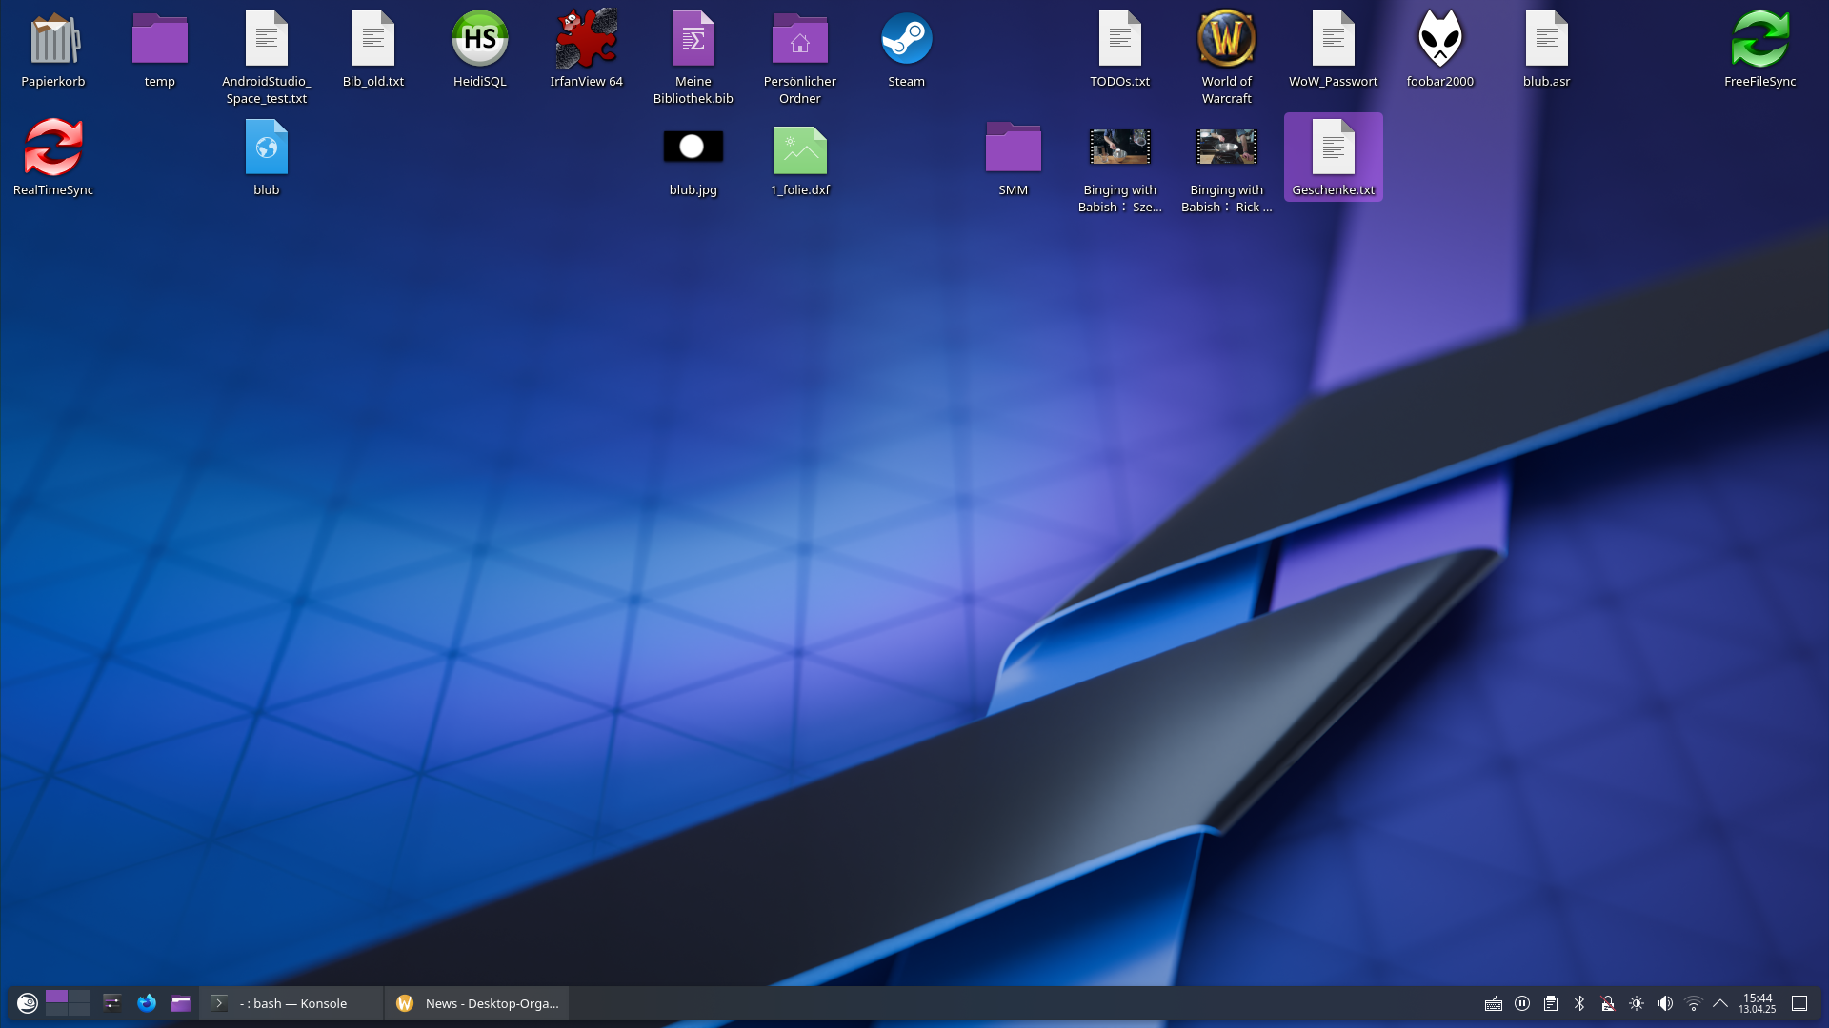Open Dolphin file manager from taskbar

tap(181, 1003)
